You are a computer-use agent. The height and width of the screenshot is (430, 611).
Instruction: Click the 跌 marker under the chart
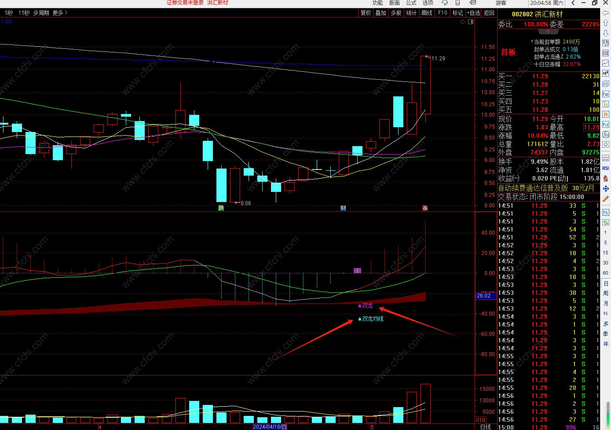pyautogui.click(x=221, y=208)
